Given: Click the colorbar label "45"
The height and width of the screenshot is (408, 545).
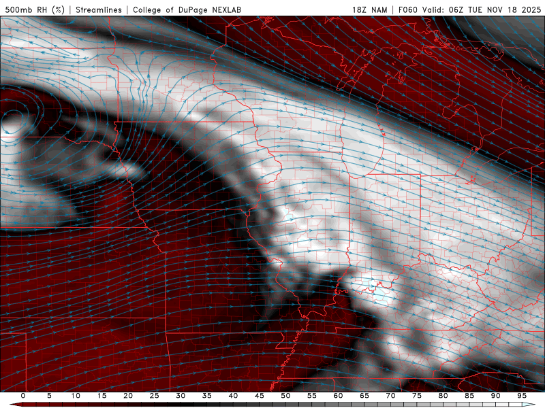Looking at the screenshot, I should [260, 396].
